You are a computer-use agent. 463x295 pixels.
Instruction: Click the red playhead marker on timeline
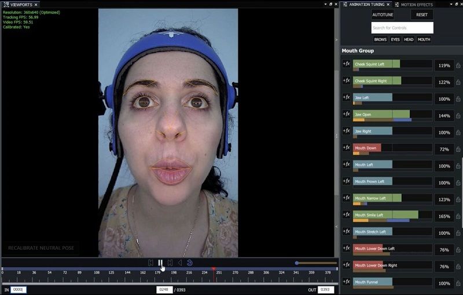(x=214, y=268)
